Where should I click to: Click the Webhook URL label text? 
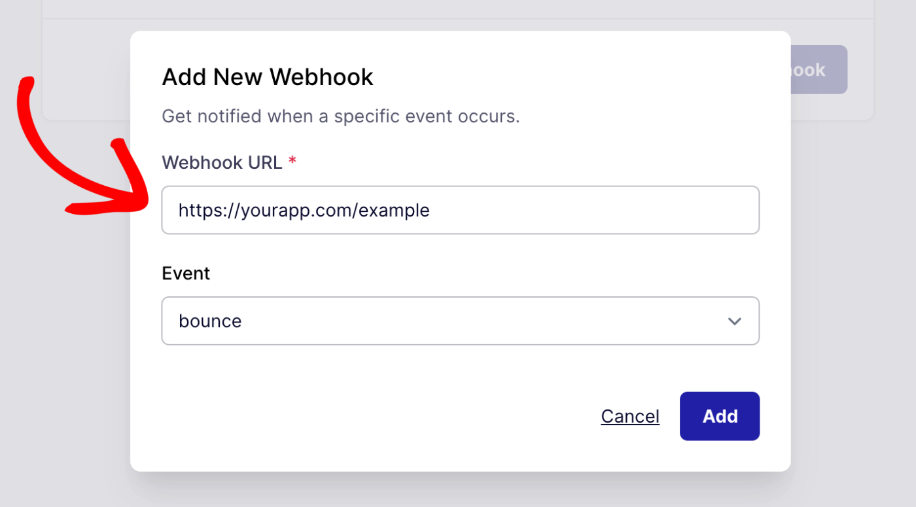coord(222,162)
